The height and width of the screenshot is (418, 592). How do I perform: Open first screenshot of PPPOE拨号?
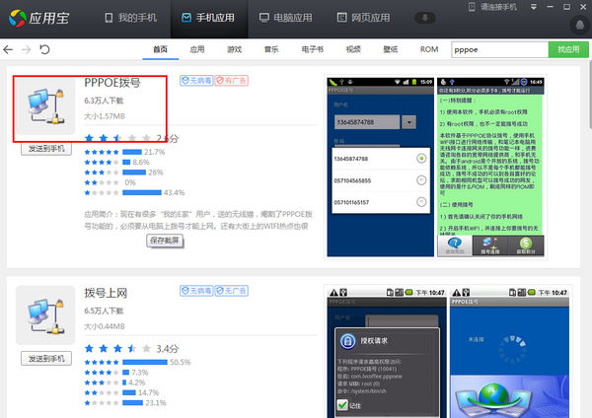381,168
